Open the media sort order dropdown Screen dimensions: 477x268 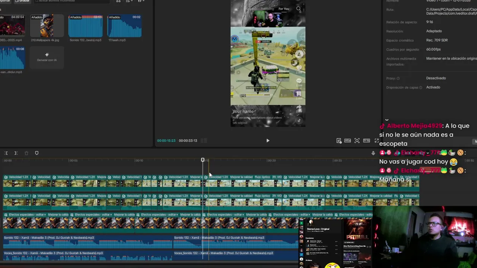(129, 1)
